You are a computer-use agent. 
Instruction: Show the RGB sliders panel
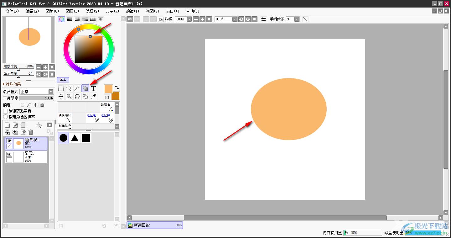[x=70, y=19]
